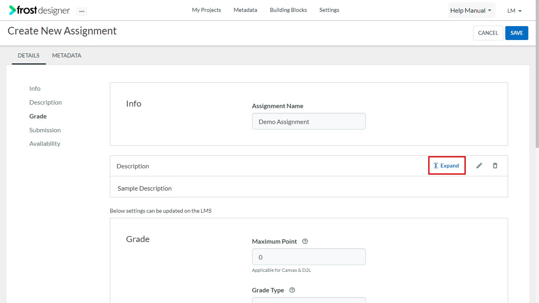The height and width of the screenshot is (303, 539).
Task: Show help for Maximum Point
Action: coord(305,242)
